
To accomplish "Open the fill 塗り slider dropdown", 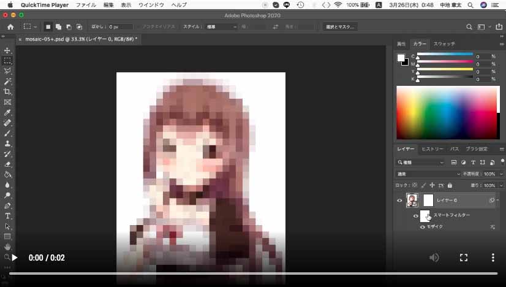I will [x=502, y=185].
